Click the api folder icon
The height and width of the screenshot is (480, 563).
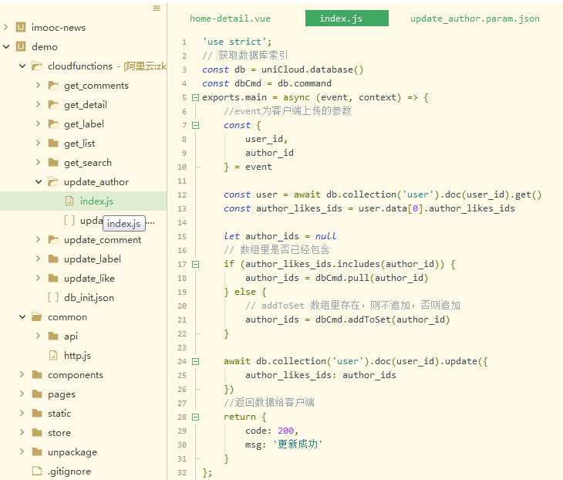coord(53,336)
